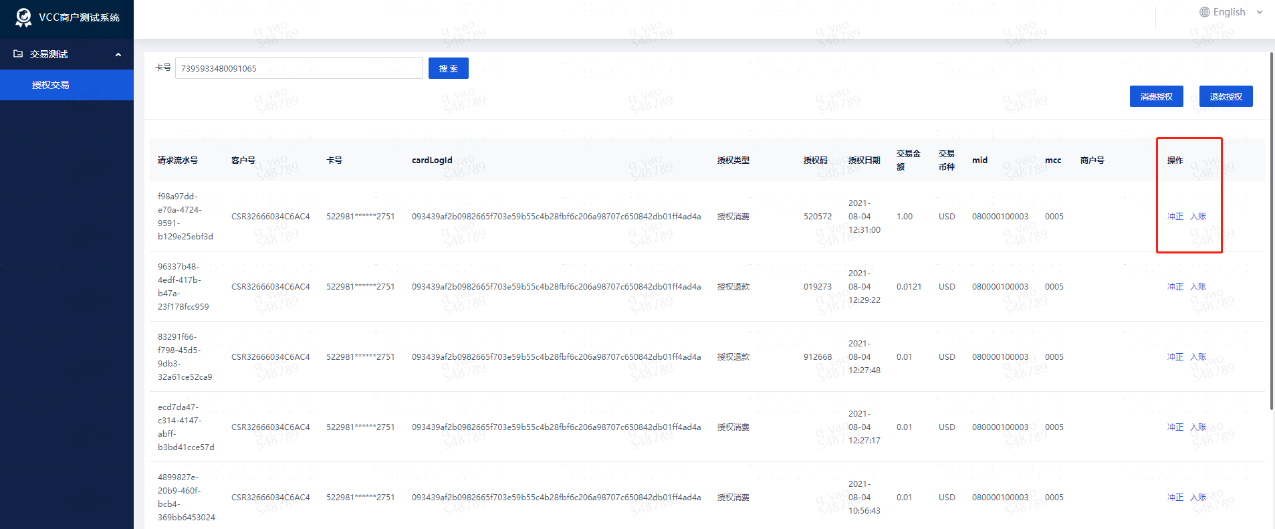Click the folder icon beside 交易测试
This screenshot has width=1275, height=529.
click(x=18, y=54)
